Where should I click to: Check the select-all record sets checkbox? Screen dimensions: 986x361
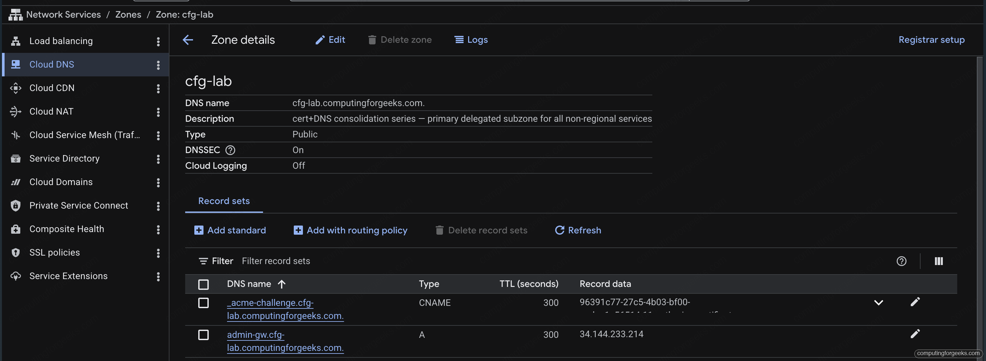click(x=203, y=284)
